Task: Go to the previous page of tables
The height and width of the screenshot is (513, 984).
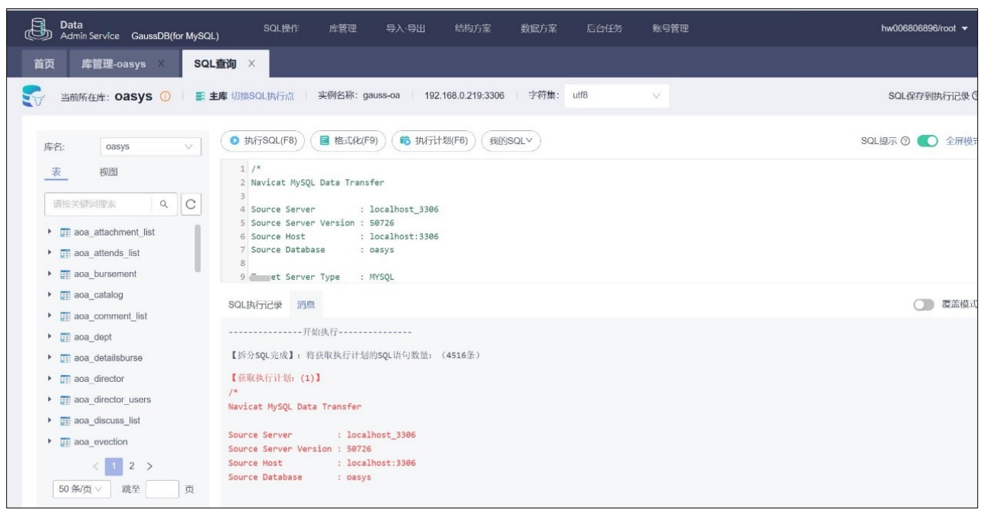Action: [x=96, y=466]
